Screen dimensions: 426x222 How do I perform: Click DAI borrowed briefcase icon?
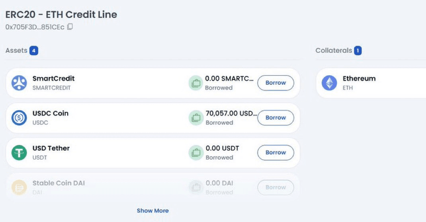tap(196, 187)
